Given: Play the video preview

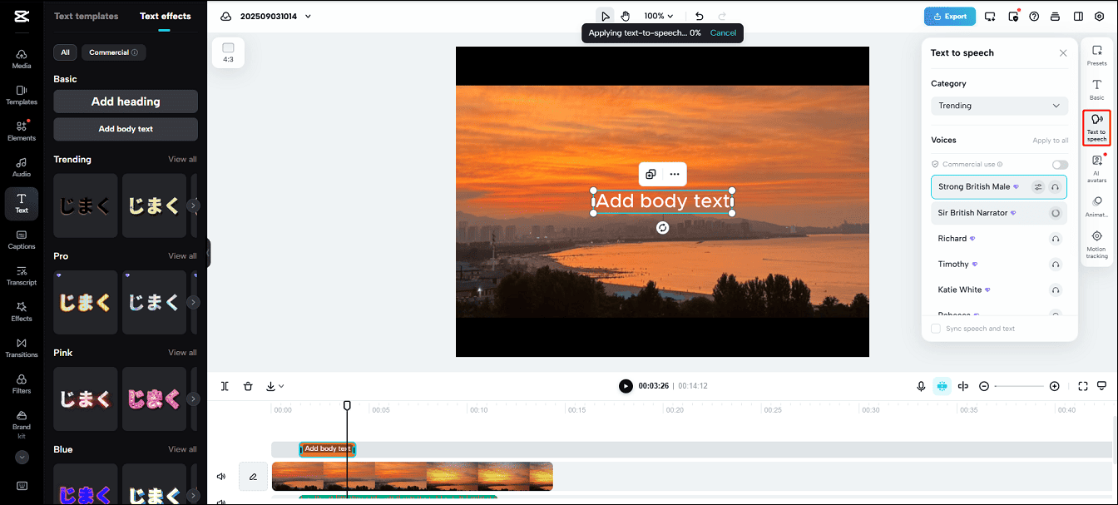Looking at the screenshot, I should coord(626,386).
